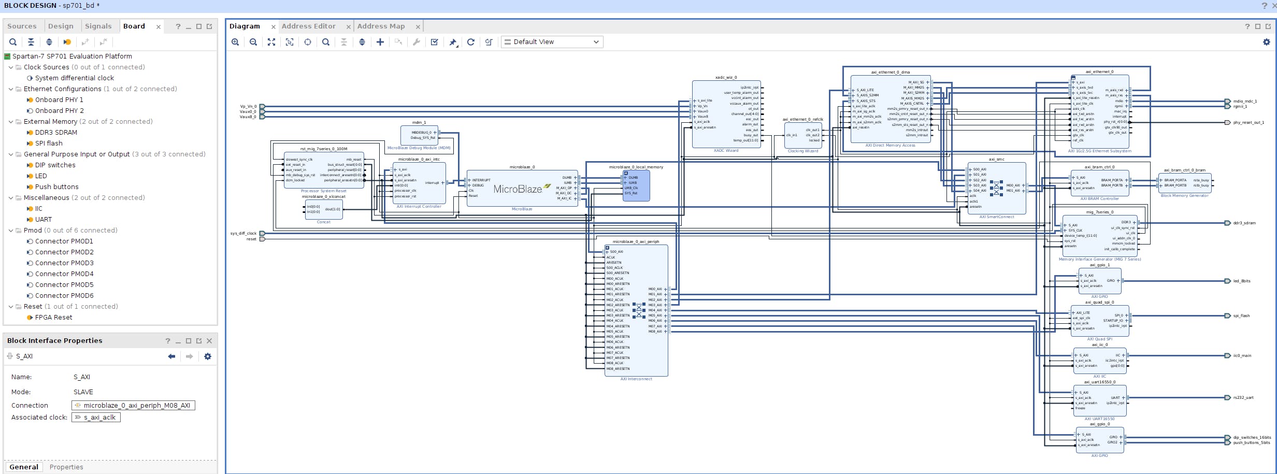Open help for Board panel

(178, 26)
